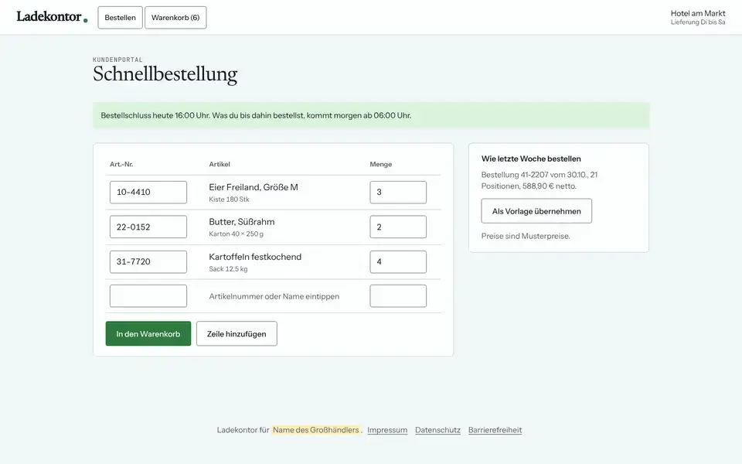Click the In den Warenkorb button

tap(148, 334)
